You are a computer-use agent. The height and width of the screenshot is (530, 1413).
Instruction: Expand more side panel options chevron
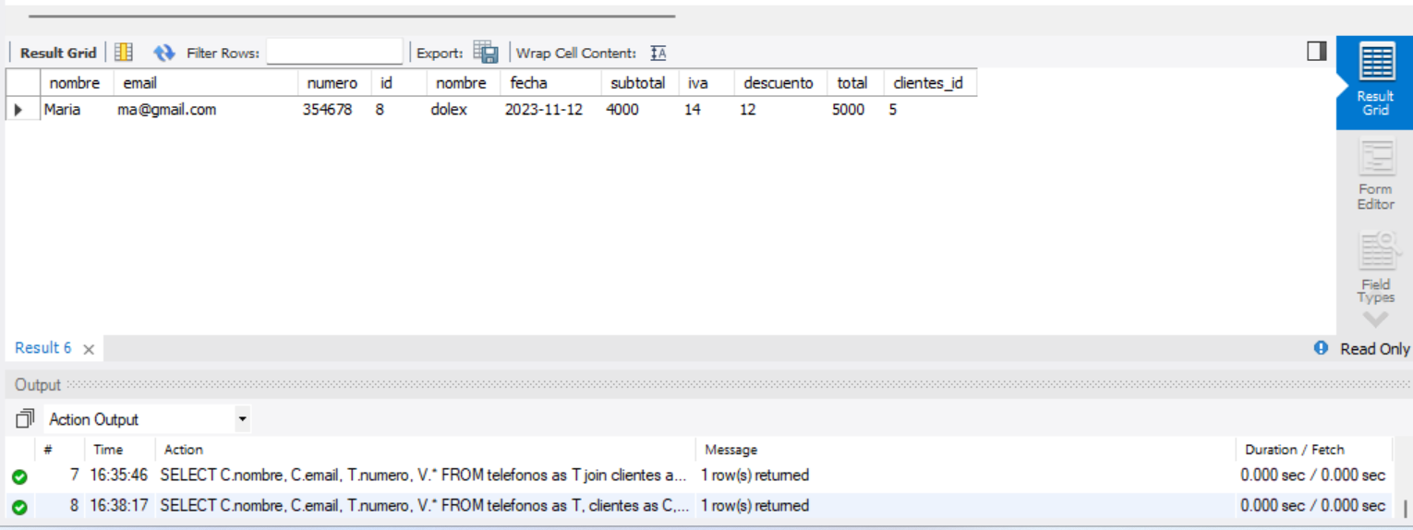[1375, 319]
